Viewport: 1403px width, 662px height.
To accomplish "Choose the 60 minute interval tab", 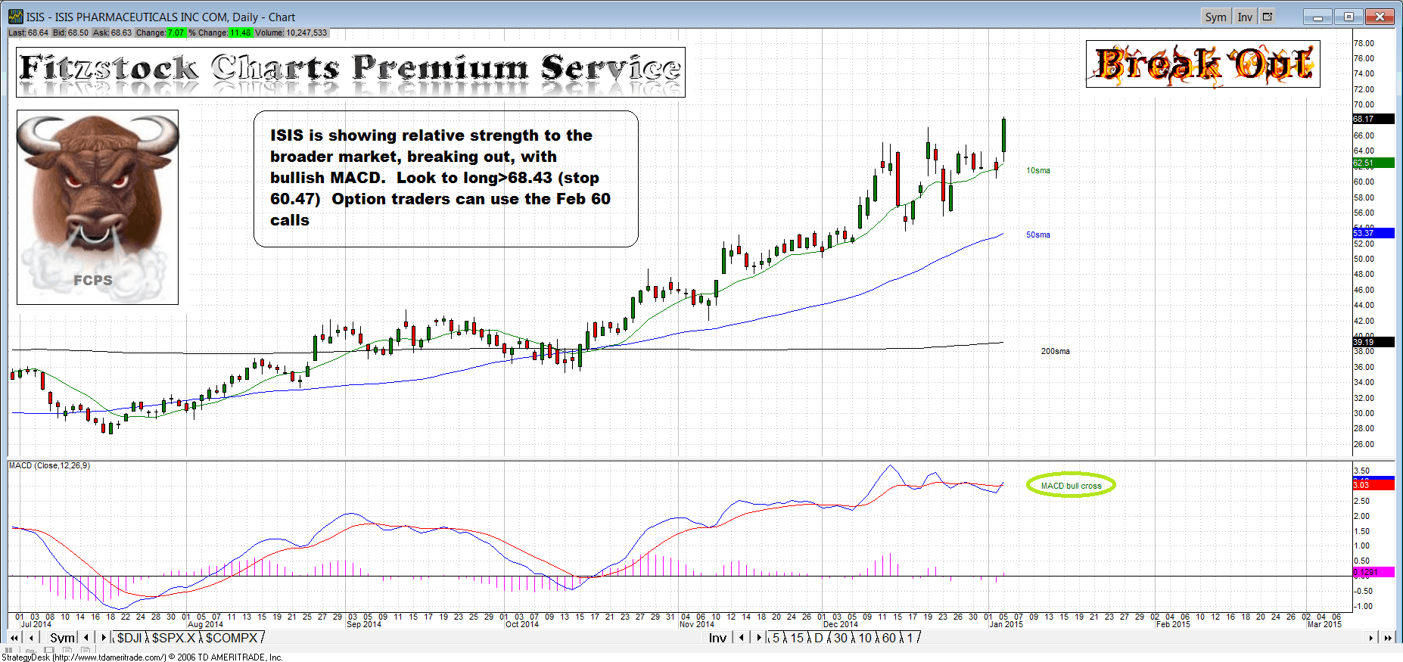I will pyautogui.click(x=888, y=638).
